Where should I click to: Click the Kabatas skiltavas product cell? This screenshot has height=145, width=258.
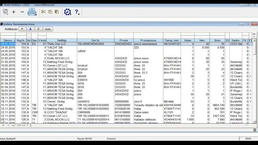click(x=148, y=120)
